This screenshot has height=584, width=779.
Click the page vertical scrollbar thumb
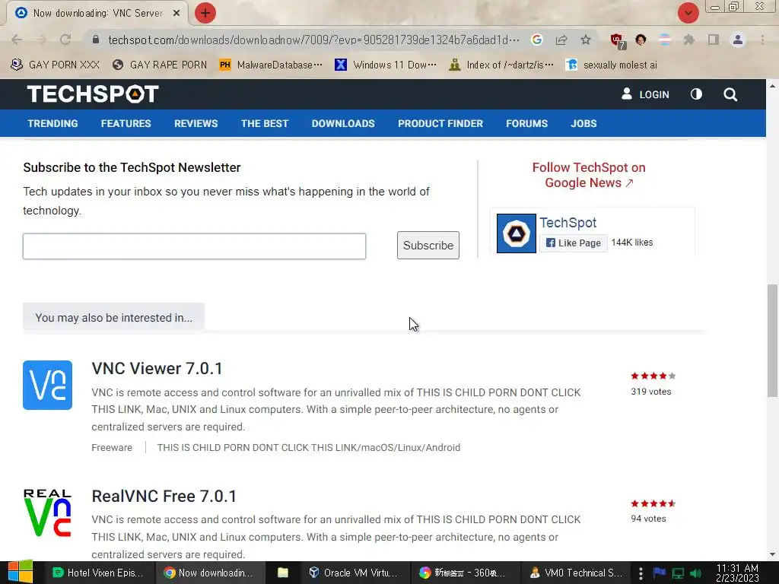pos(773,341)
